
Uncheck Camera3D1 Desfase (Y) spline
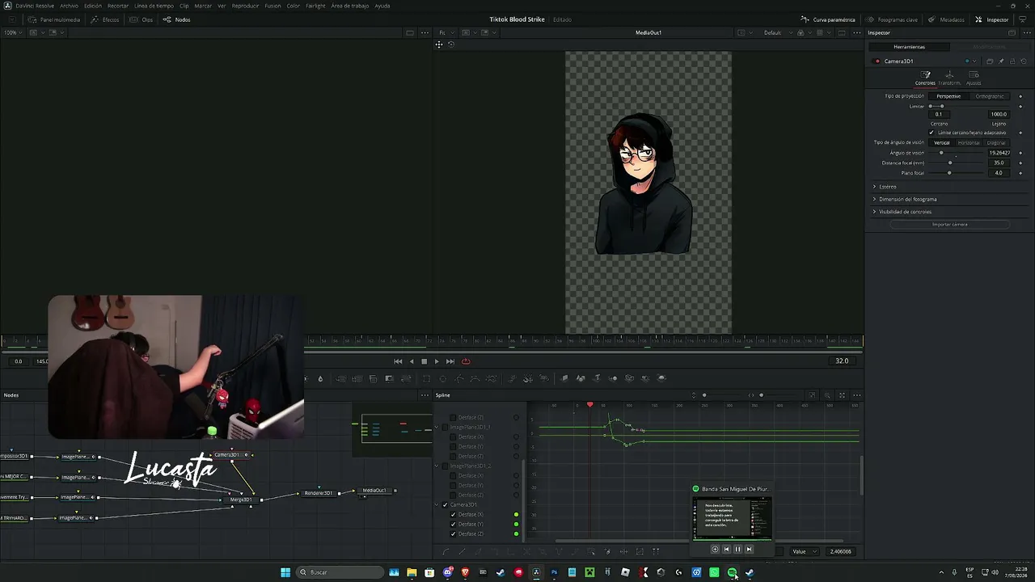click(453, 524)
